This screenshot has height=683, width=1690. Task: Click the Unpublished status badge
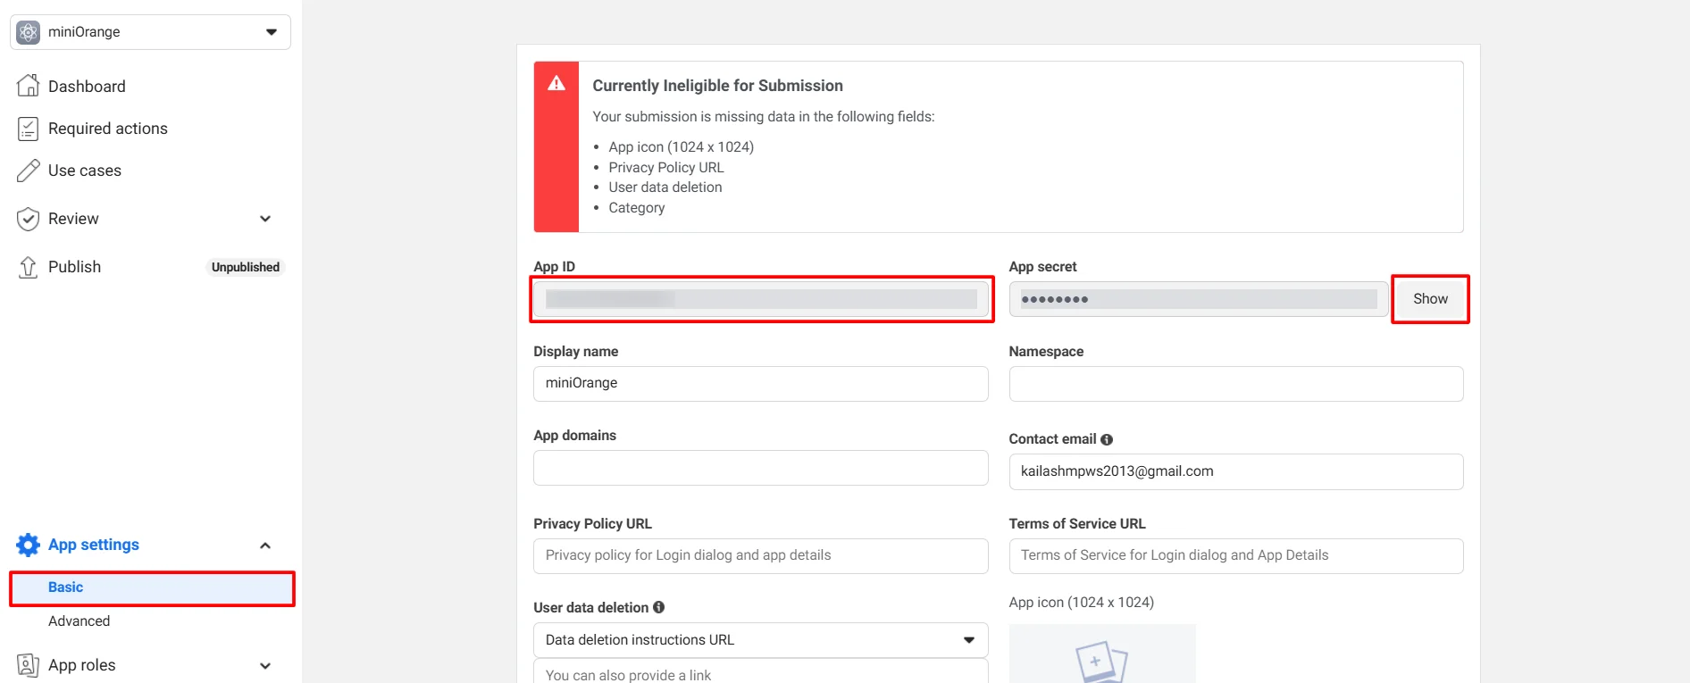[x=246, y=267]
